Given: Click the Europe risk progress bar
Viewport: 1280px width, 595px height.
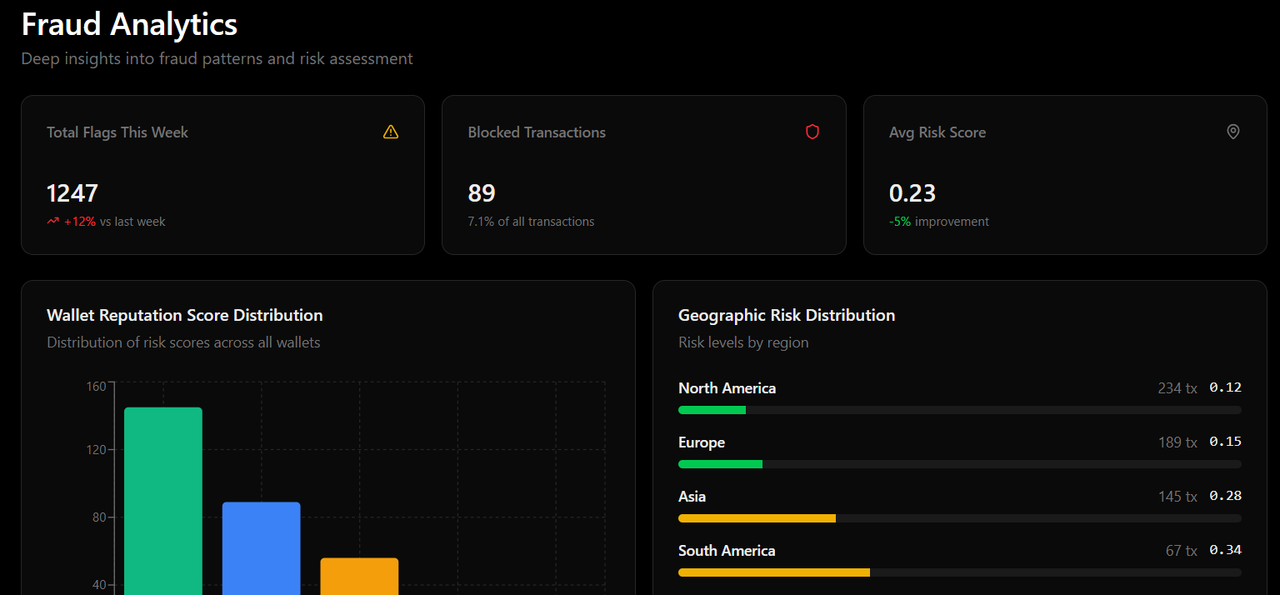Looking at the screenshot, I should (x=960, y=464).
